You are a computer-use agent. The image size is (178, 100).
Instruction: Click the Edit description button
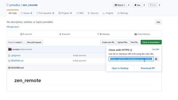pyautogui.click(x=158, y=22)
